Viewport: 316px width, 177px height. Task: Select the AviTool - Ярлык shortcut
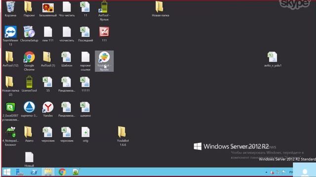coord(104,11)
